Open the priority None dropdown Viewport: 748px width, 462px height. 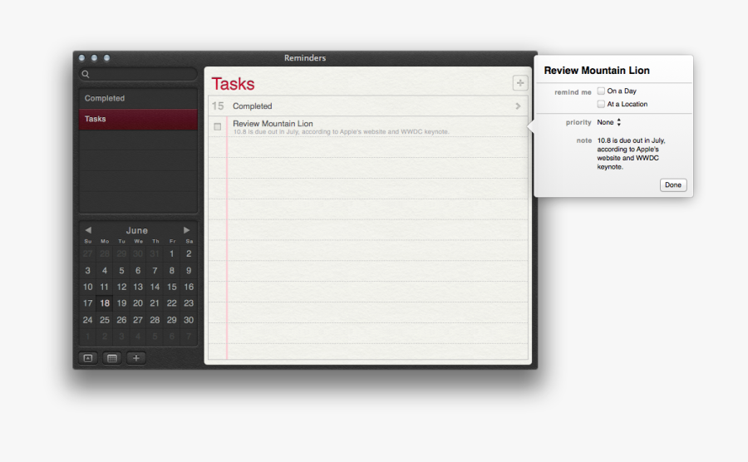[x=609, y=122]
